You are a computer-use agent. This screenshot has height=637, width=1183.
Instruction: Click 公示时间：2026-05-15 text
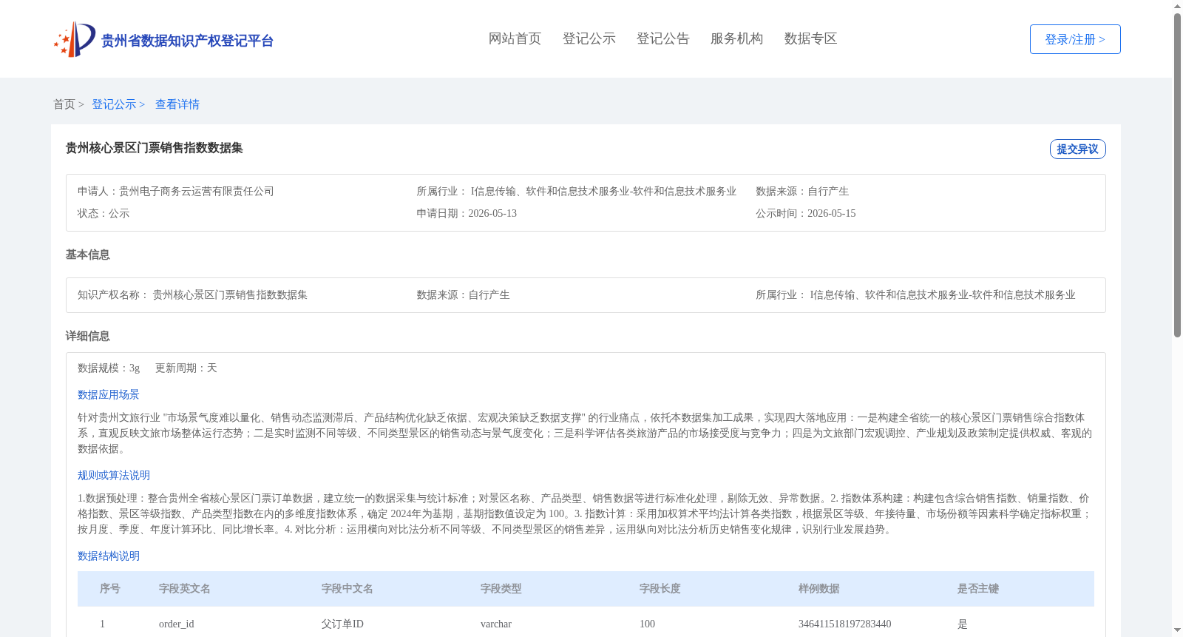pyautogui.click(x=805, y=213)
